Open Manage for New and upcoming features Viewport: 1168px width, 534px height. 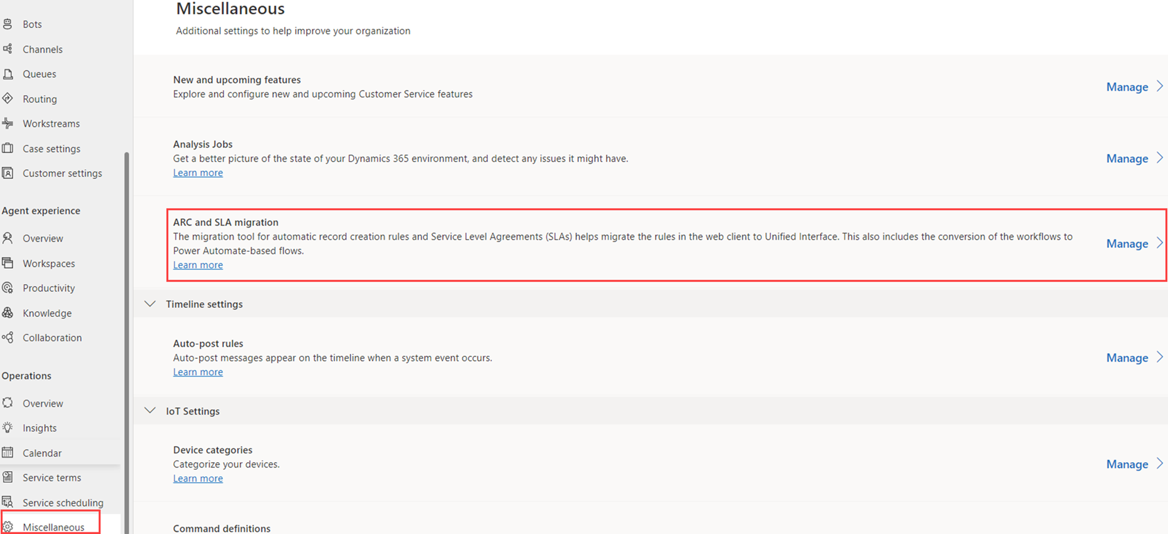1129,86
